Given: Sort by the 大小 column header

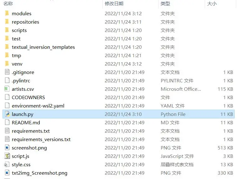Looking at the screenshot, I should pos(212,3).
